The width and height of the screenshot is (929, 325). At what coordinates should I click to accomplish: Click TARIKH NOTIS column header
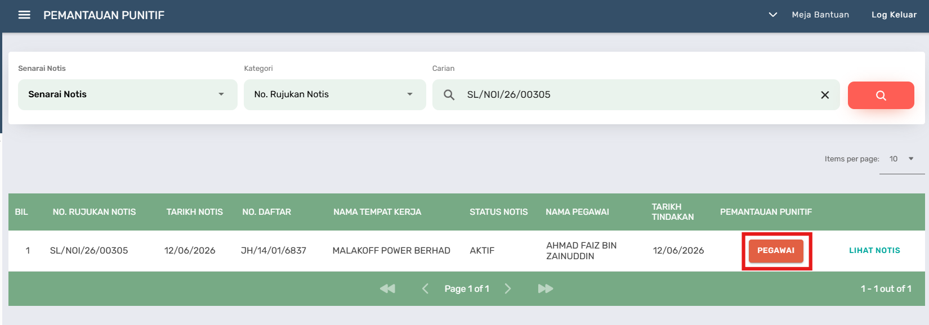(x=195, y=212)
